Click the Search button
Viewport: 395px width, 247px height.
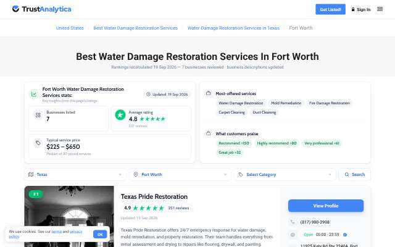tap(355, 174)
